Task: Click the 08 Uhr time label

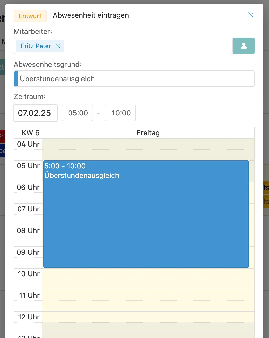Action: pos(28,230)
